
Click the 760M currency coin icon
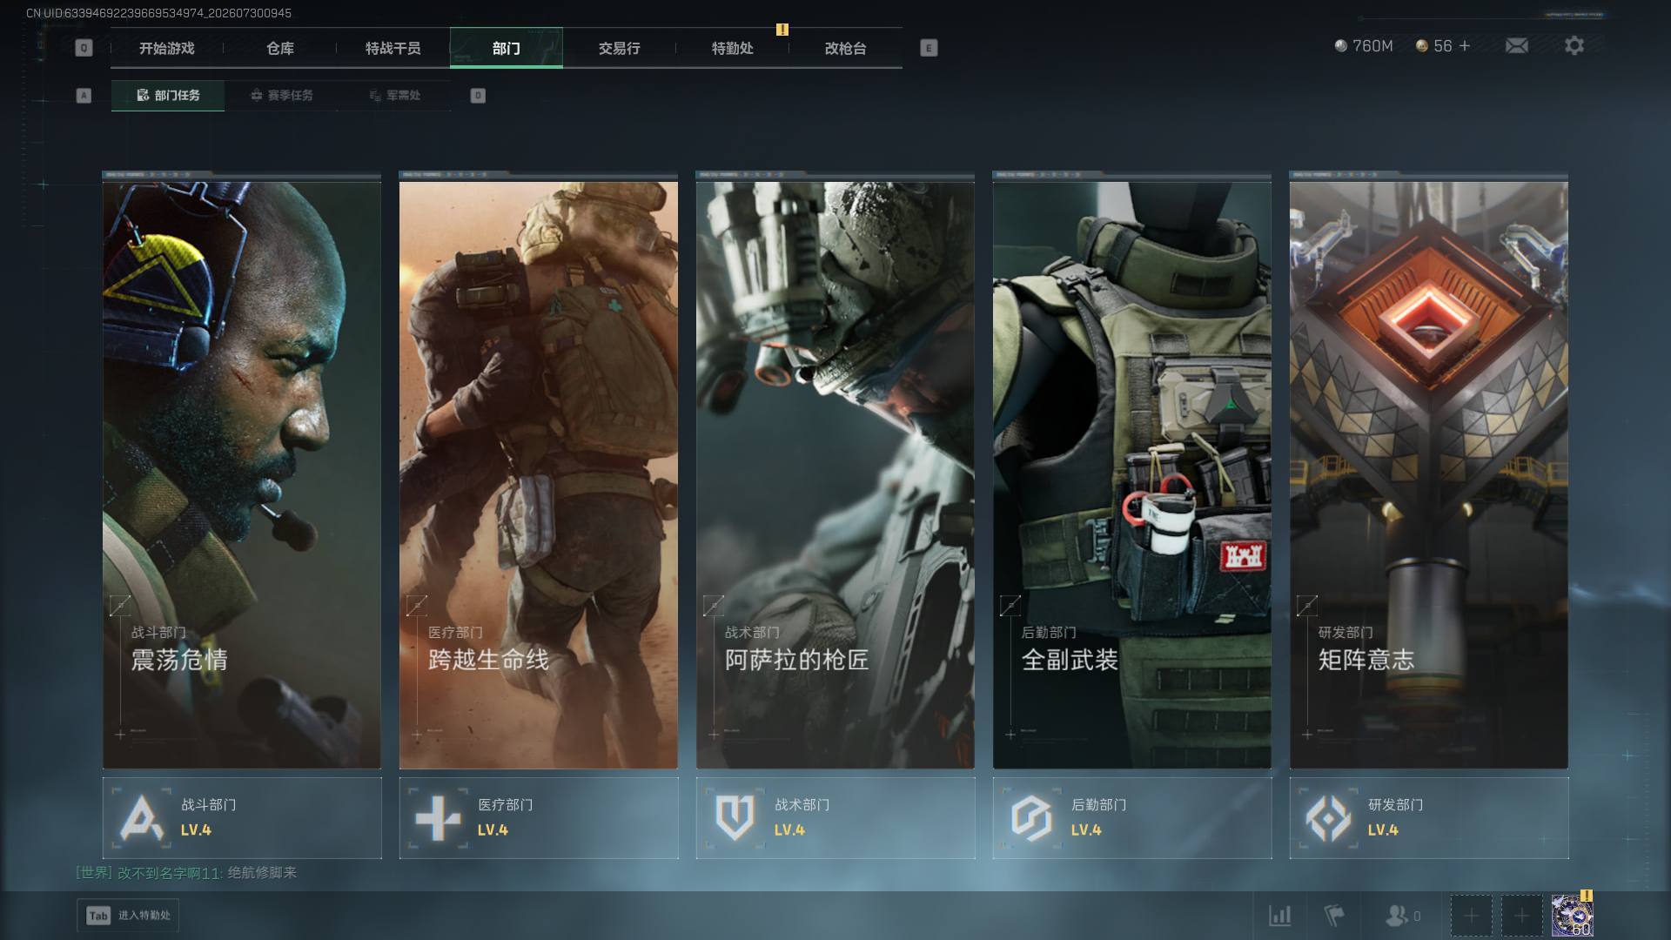[1341, 45]
